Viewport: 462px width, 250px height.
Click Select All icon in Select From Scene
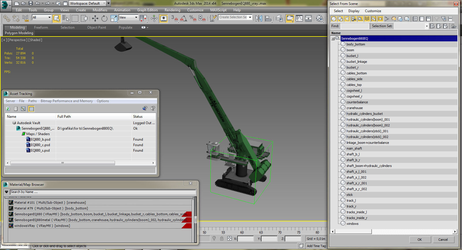click(x=432, y=26)
